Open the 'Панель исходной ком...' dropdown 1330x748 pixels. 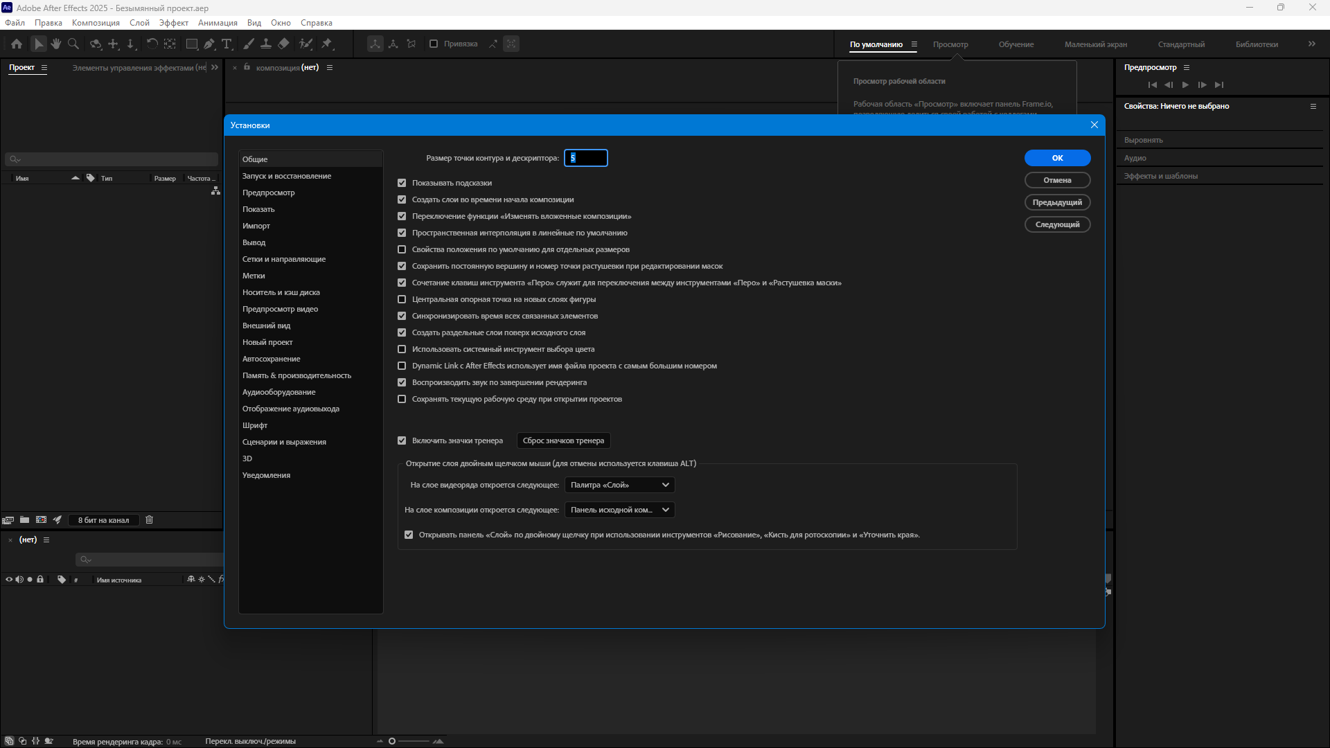pos(619,510)
